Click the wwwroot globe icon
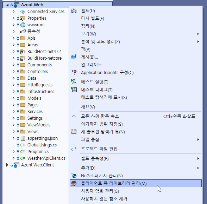 tap(23, 25)
